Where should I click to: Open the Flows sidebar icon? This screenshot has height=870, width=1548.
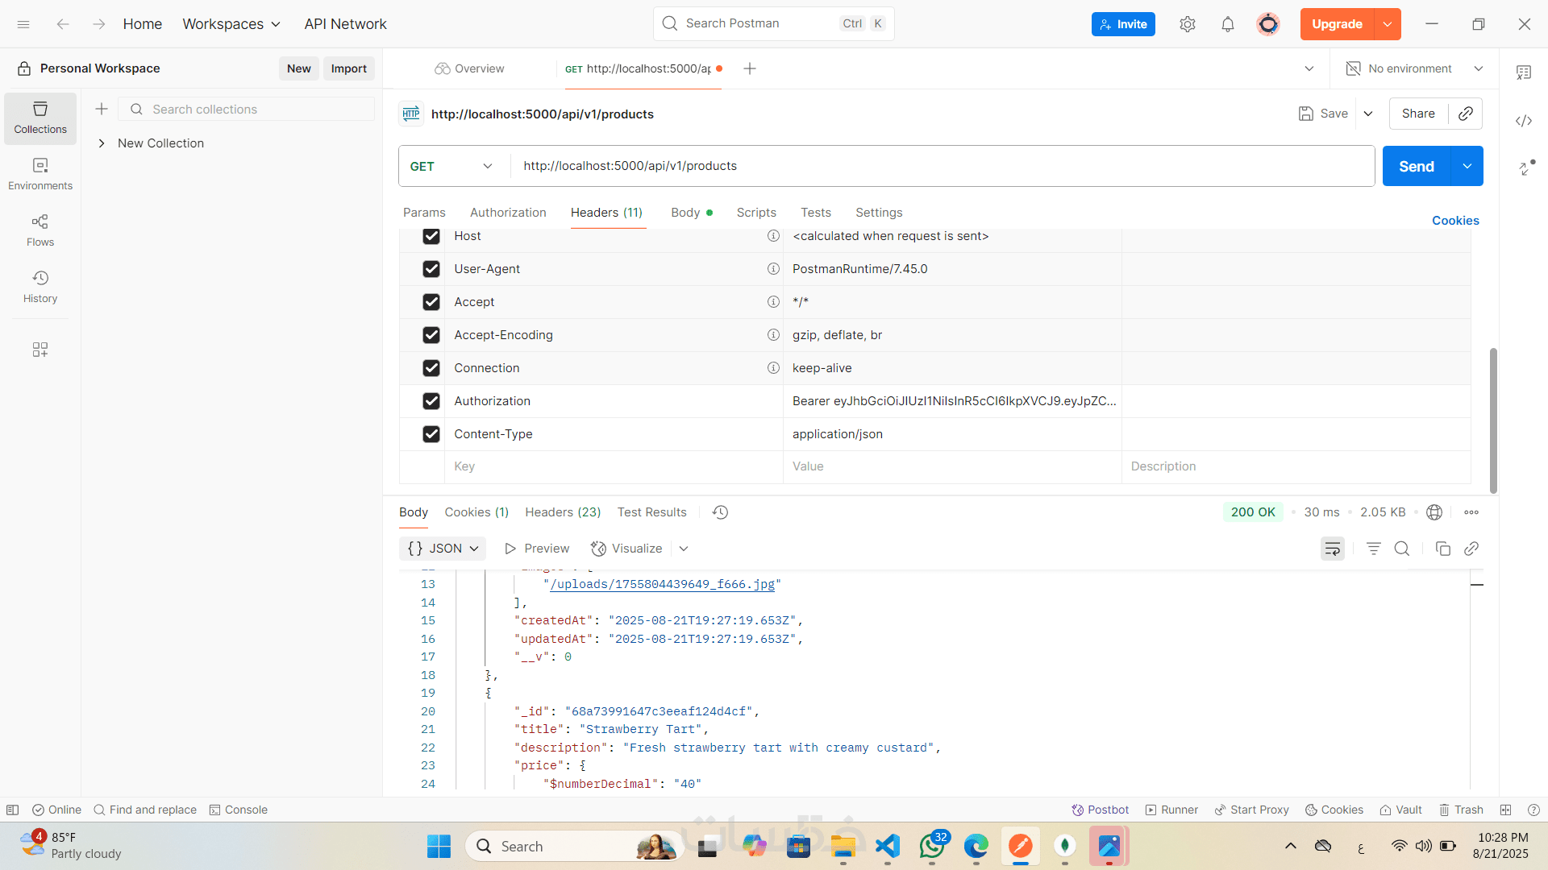pyautogui.click(x=40, y=230)
